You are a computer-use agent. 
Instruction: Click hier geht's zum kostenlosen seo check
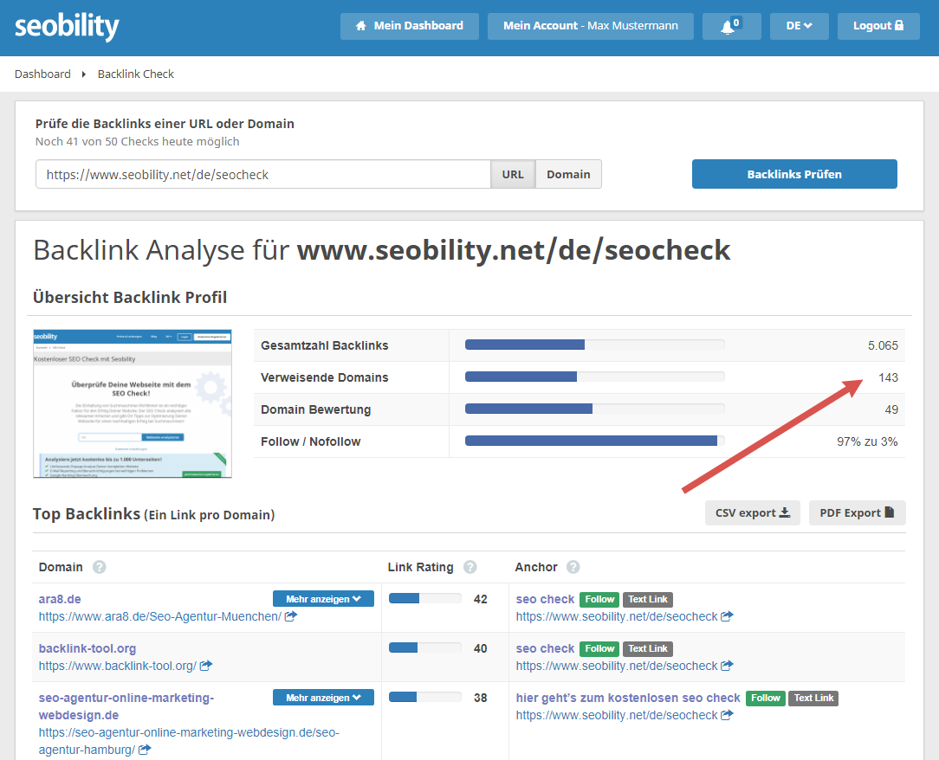(628, 698)
